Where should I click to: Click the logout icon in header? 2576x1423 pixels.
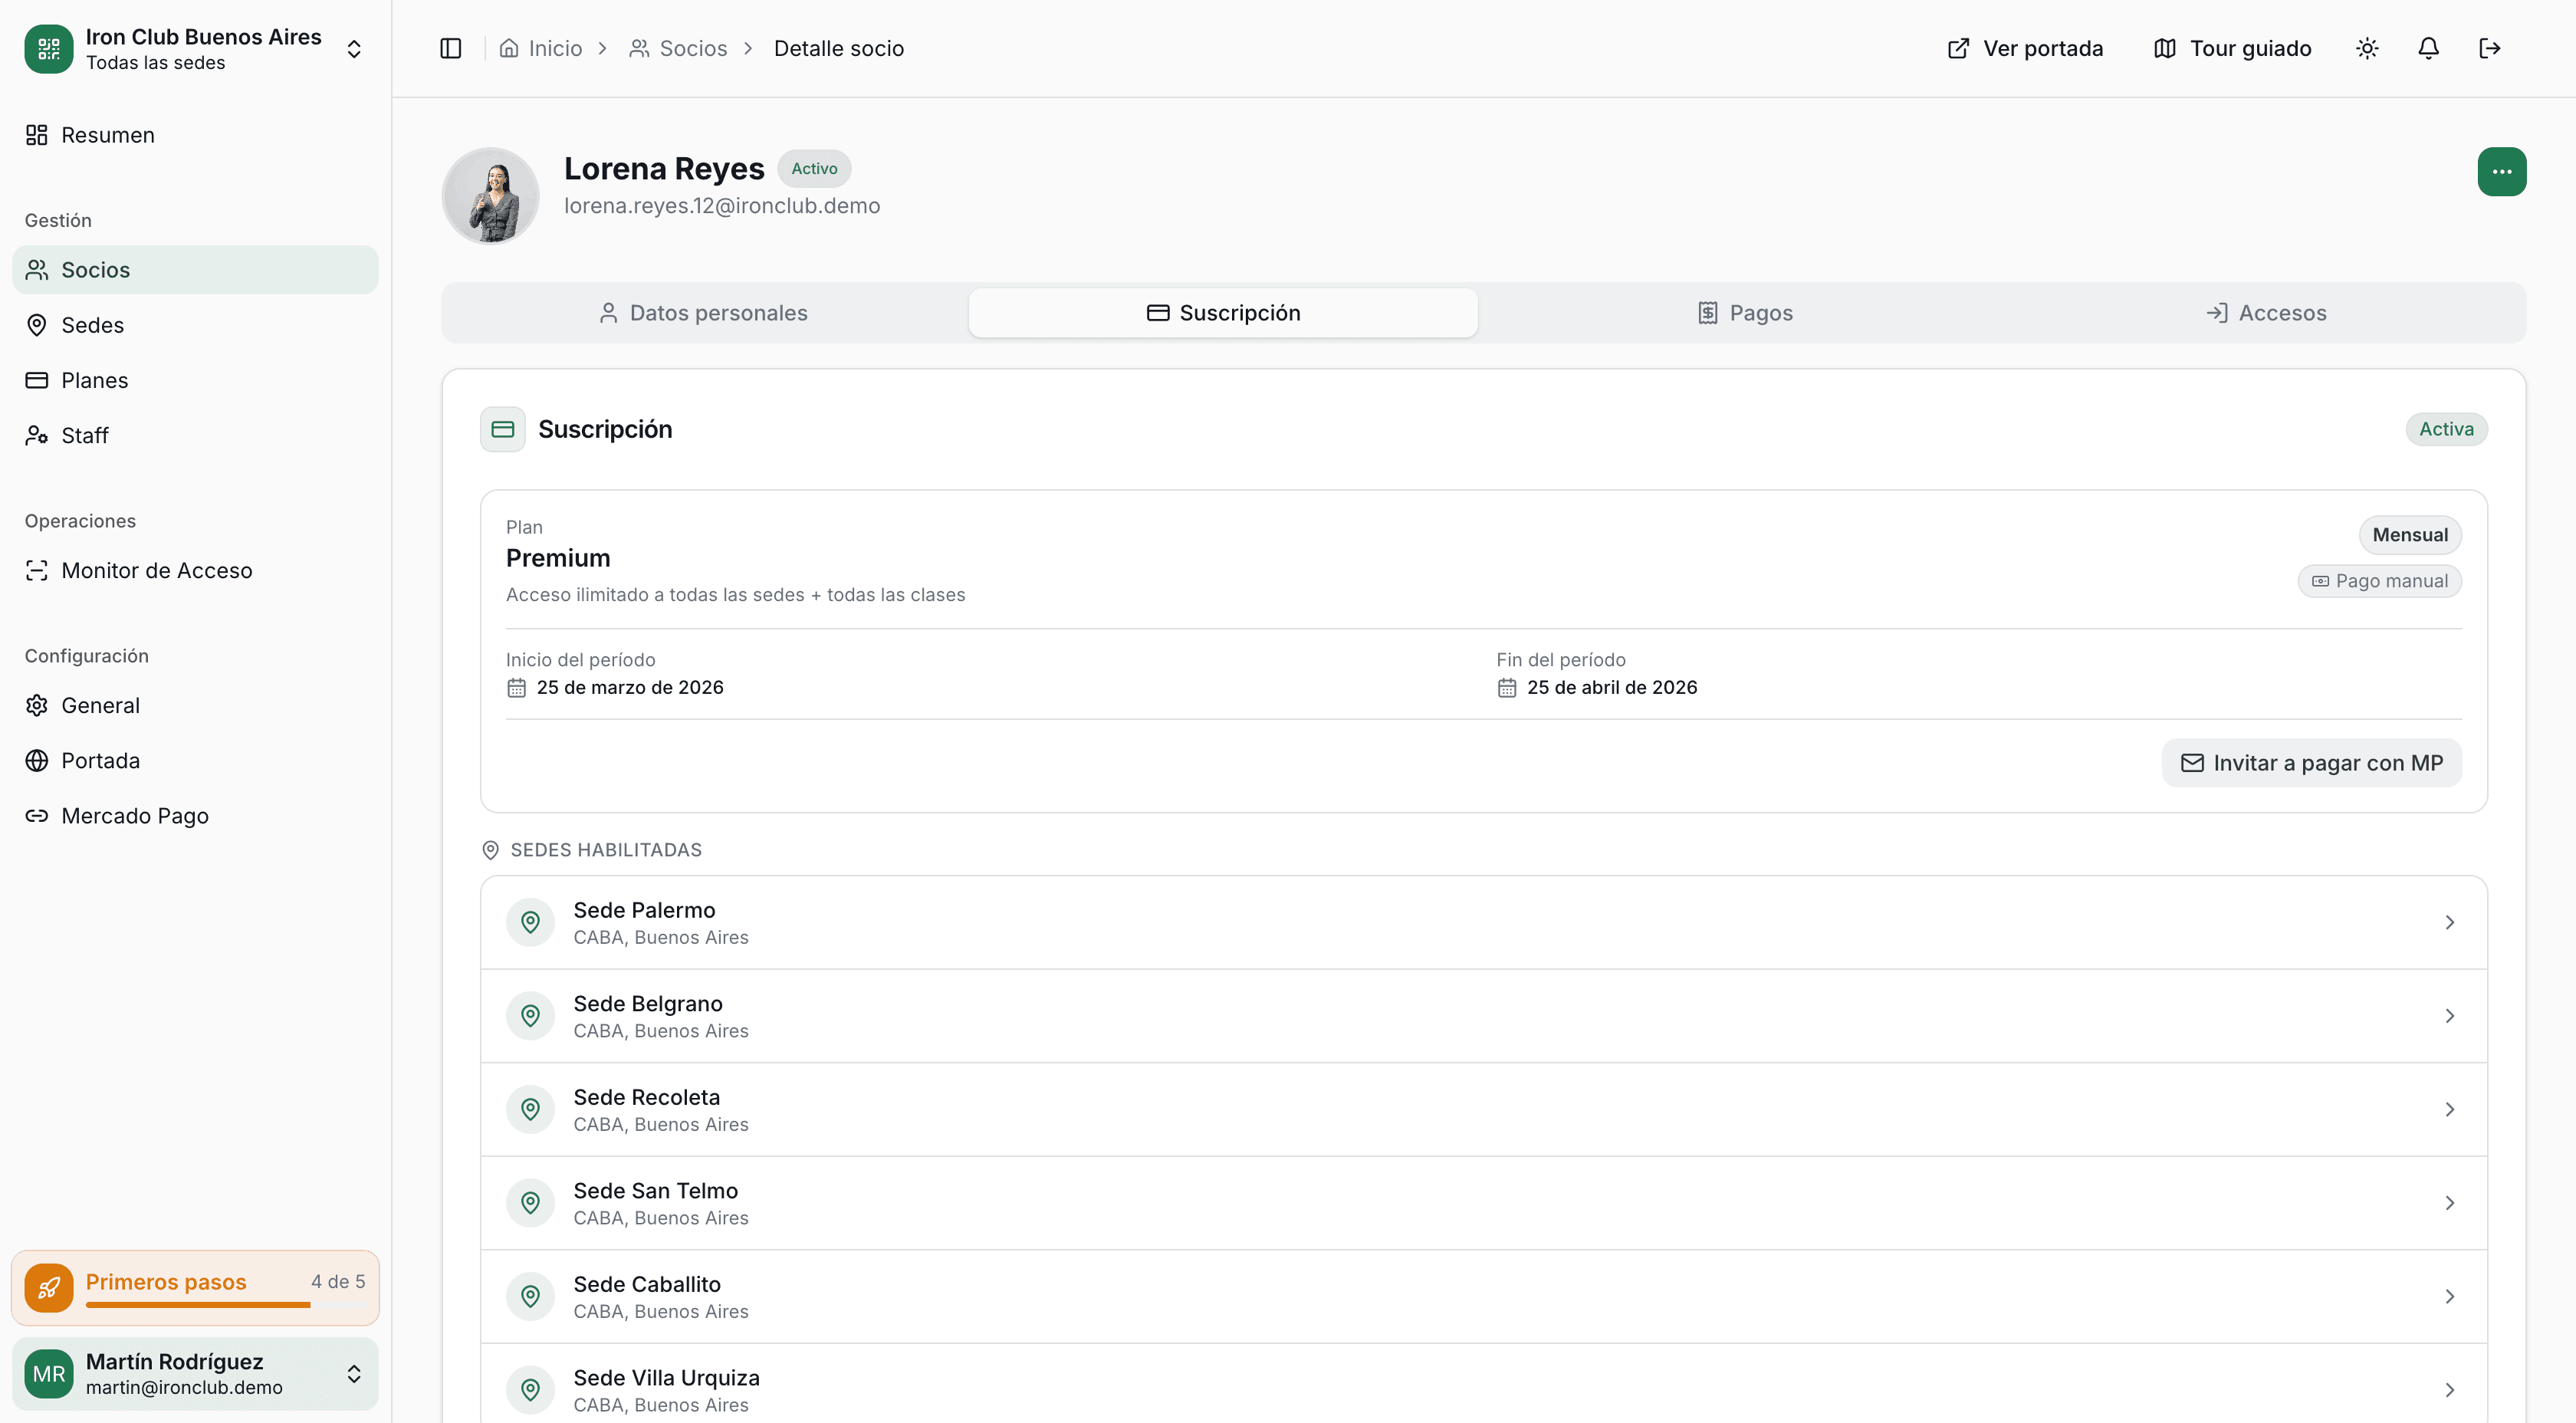coord(2489,48)
